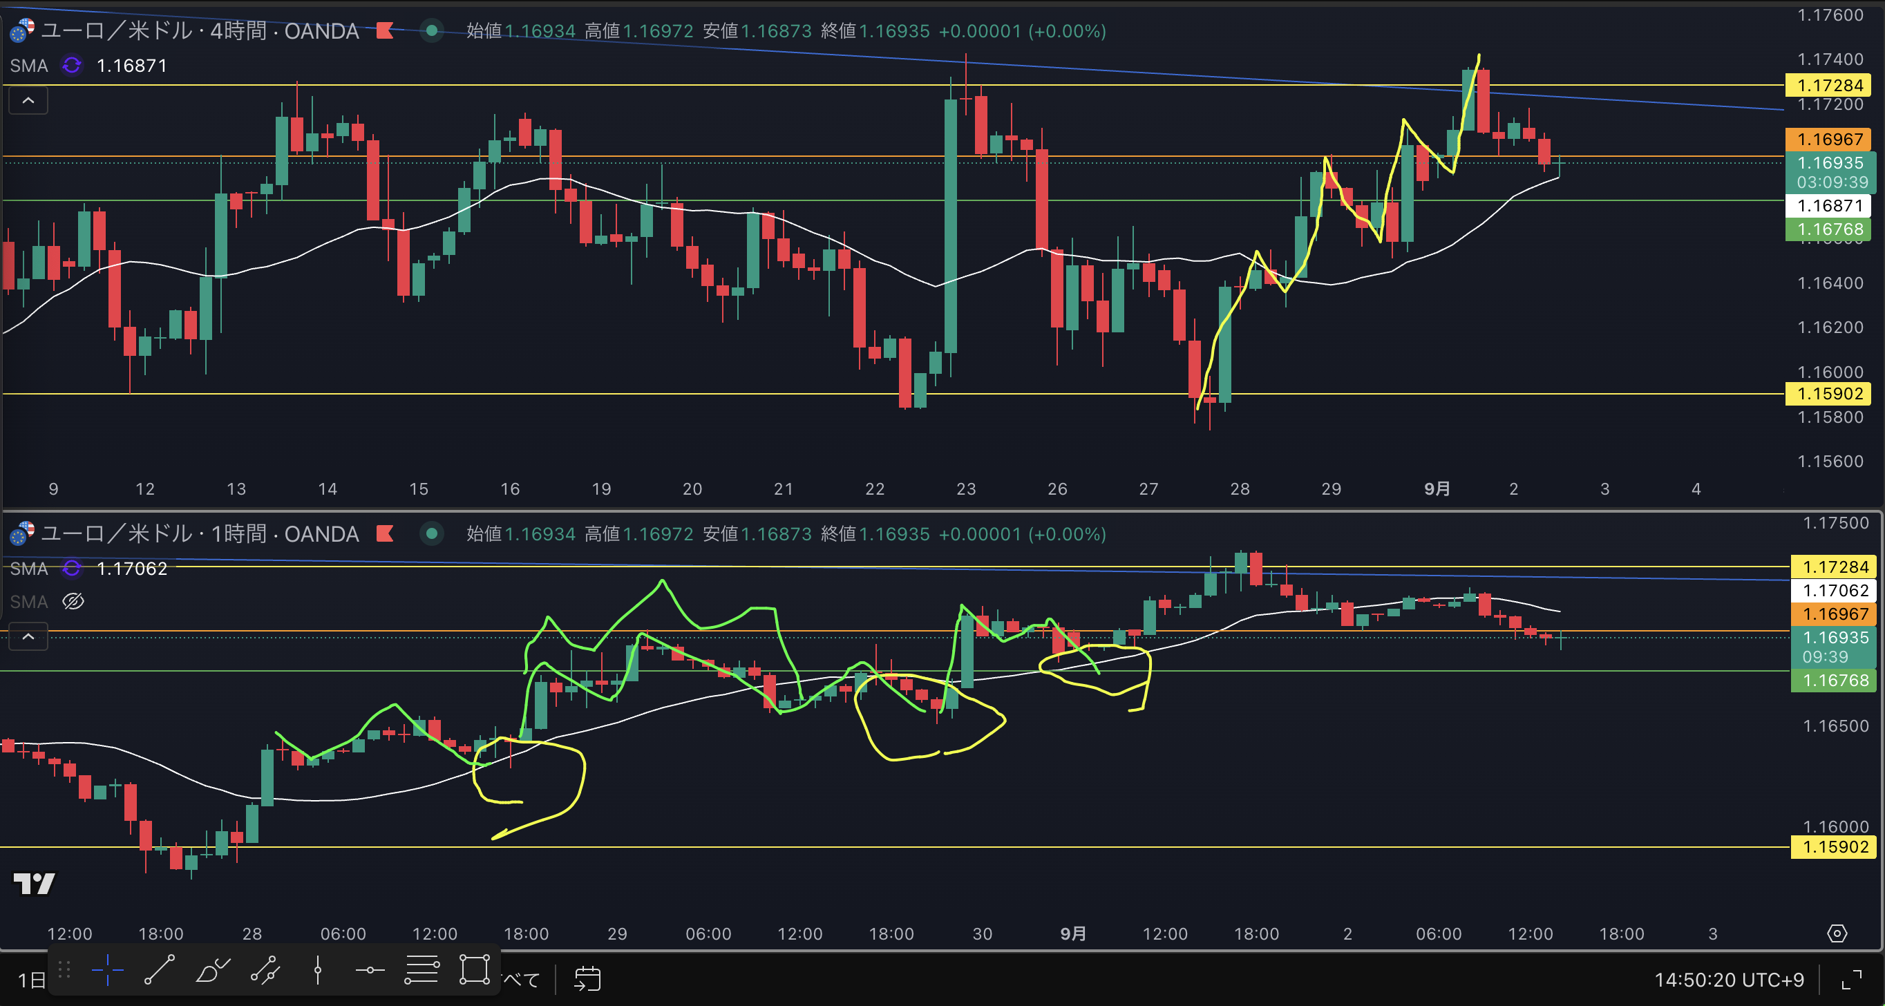Click the 23 date on the upper time axis
Screen dimensions: 1885x1006
(966, 488)
